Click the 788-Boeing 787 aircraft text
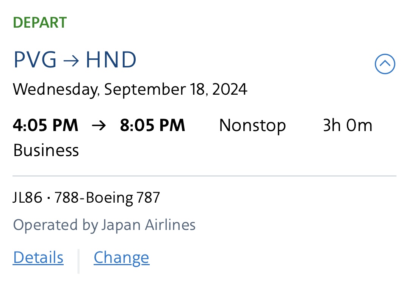412x286 pixels. (x=107, y=198)
